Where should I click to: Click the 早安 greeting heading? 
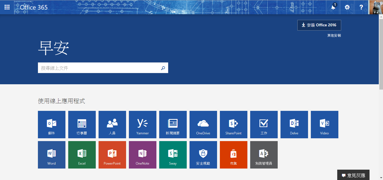click(54, 48)
